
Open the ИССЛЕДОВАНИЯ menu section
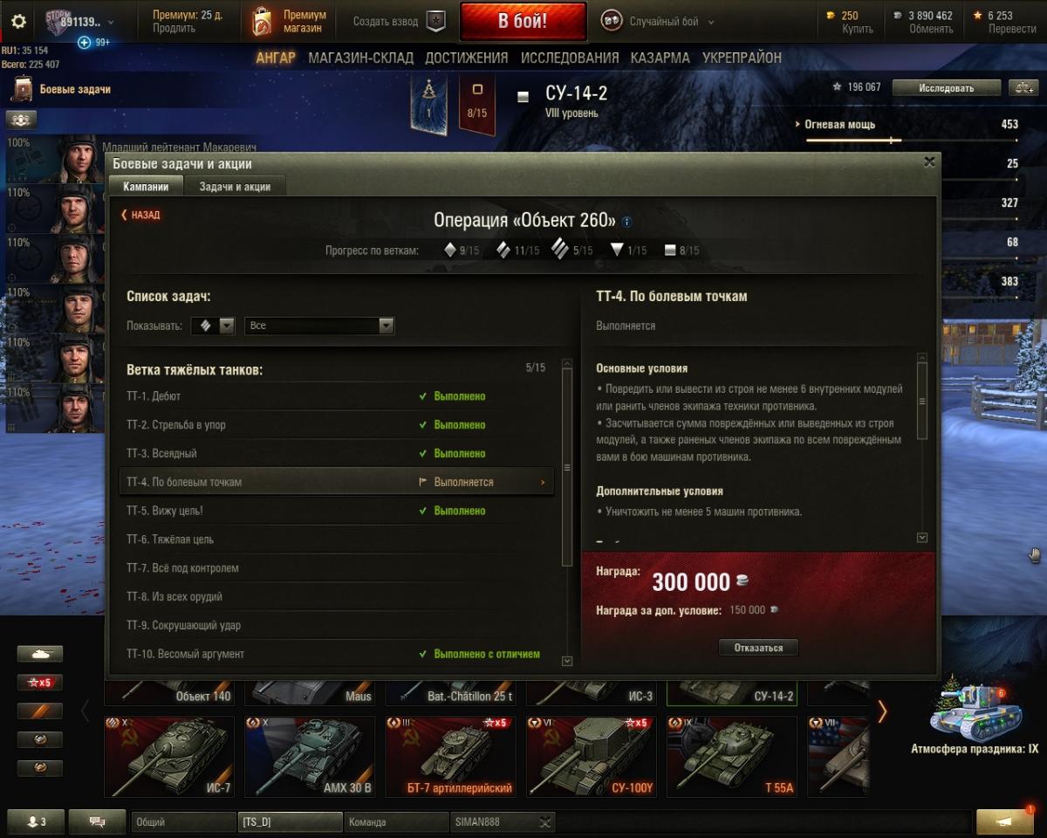pyautogui.click(x=570, y=58)
